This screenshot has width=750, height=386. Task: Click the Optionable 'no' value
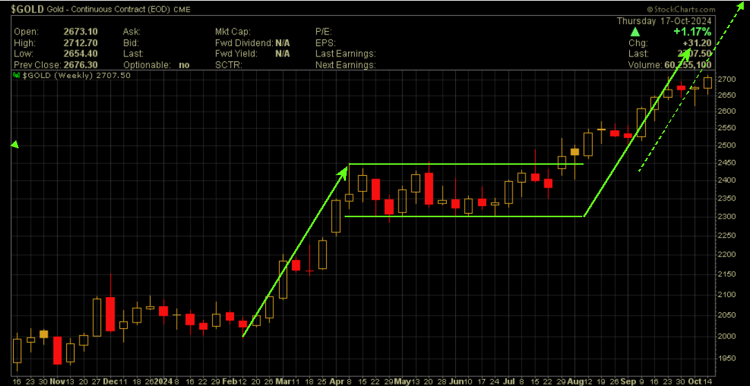coord(184,64)
